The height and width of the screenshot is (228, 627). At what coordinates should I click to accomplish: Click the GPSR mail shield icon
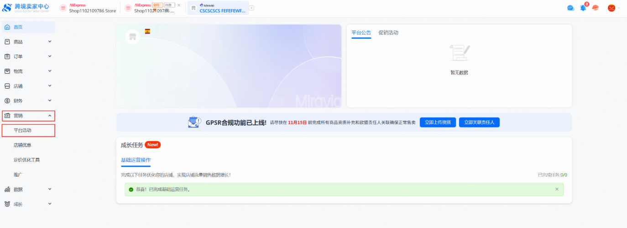(x=194, y=122)
